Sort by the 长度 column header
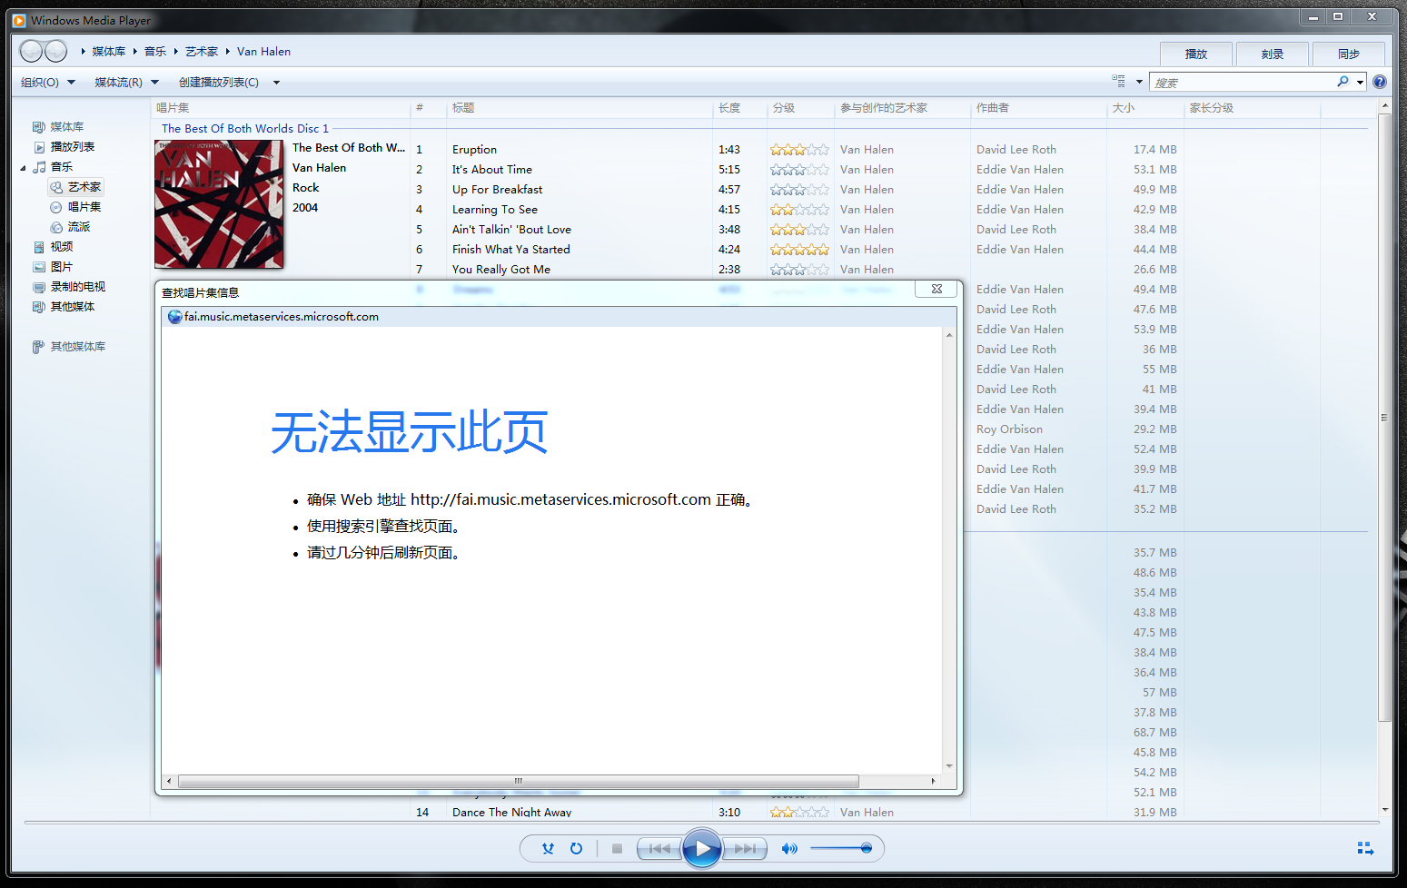Screen dimensions: 1407x888 [729, 108]
